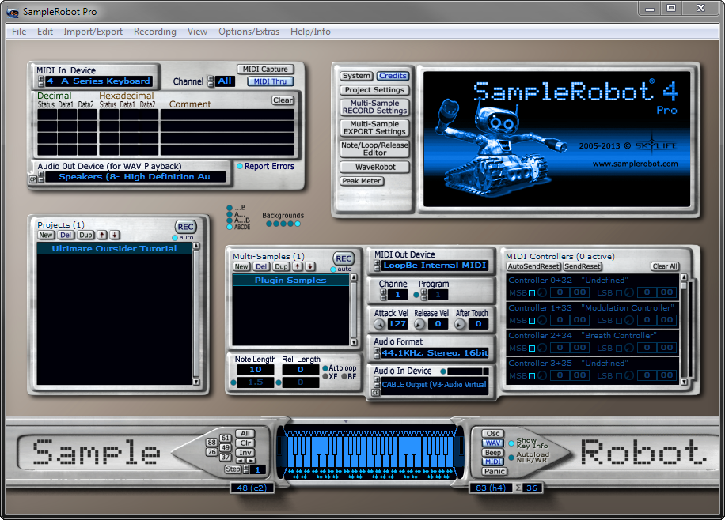Viewport: 725px width, 520px height.
Task: Toggle the MIDI Thru button
Action: click(270, 81)
